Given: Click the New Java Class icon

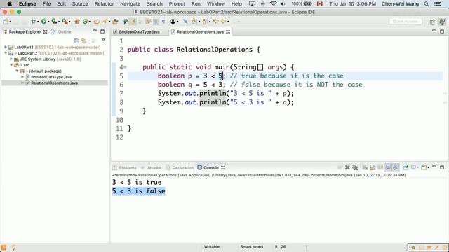Looking at the screenshot, I should [x=85, y=22].
